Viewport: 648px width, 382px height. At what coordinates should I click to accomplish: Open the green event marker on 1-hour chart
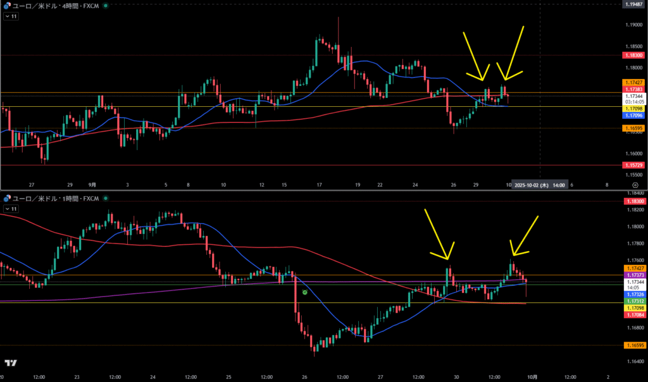(x=305, y=293)
